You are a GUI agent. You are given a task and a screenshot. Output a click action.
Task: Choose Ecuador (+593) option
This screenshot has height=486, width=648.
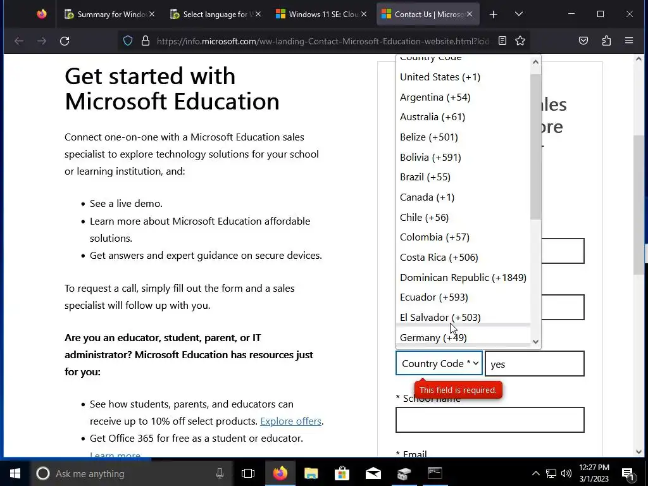(x=463, y=297)
